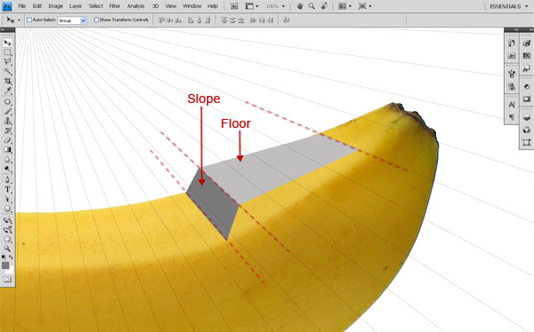The width and height of the screenshot is (534, 332).
Task: Expand the collapsed toolbox double-arrow
Action: 3,30
